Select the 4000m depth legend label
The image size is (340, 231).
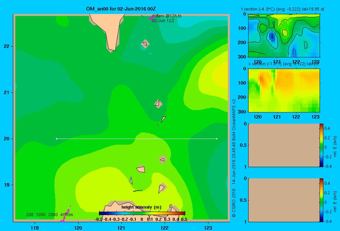coord(67,215)
